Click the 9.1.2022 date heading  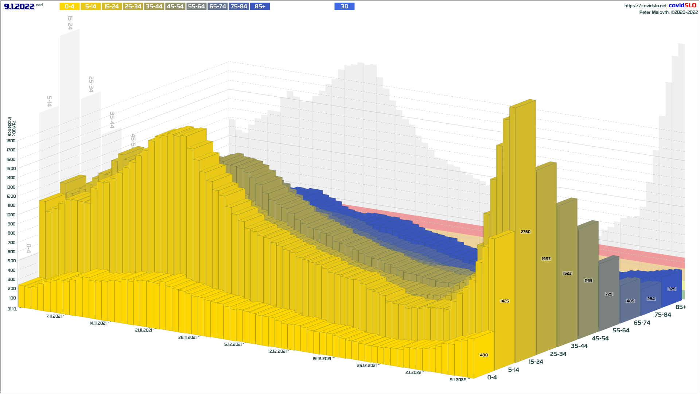click(x=19, y=7)
